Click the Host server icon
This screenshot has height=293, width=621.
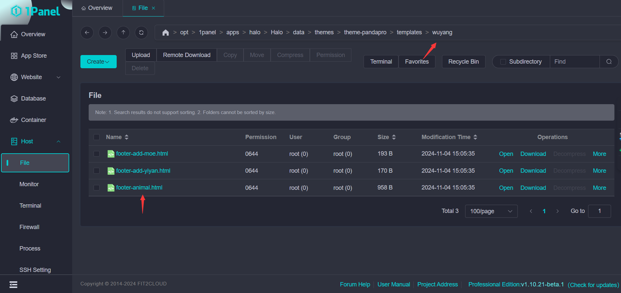[x=14, y=141]
